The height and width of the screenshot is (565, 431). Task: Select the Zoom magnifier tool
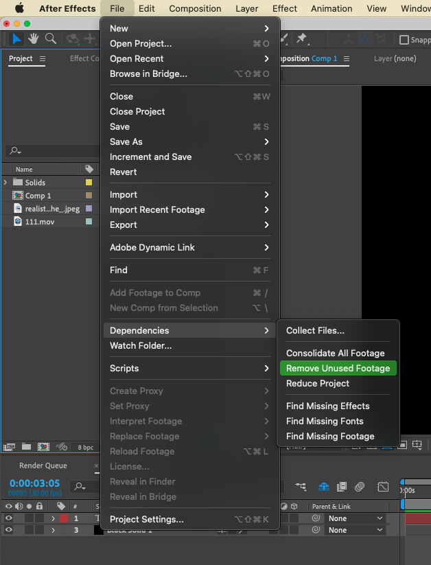(x=51, y=38)
